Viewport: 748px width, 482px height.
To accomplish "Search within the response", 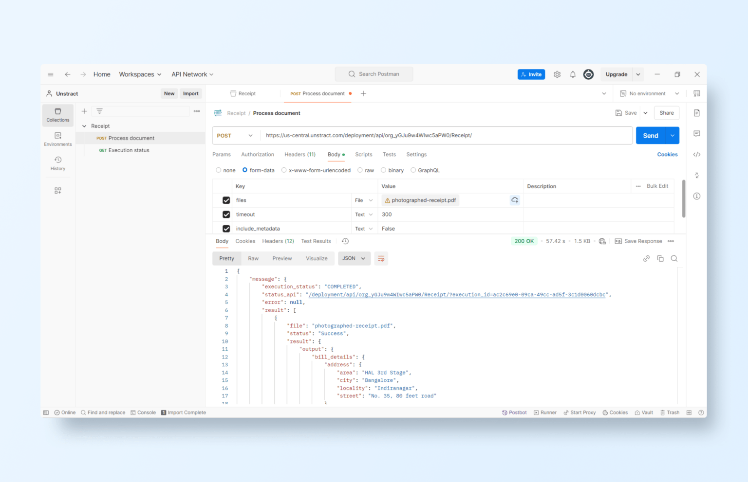I will point(674,258).
